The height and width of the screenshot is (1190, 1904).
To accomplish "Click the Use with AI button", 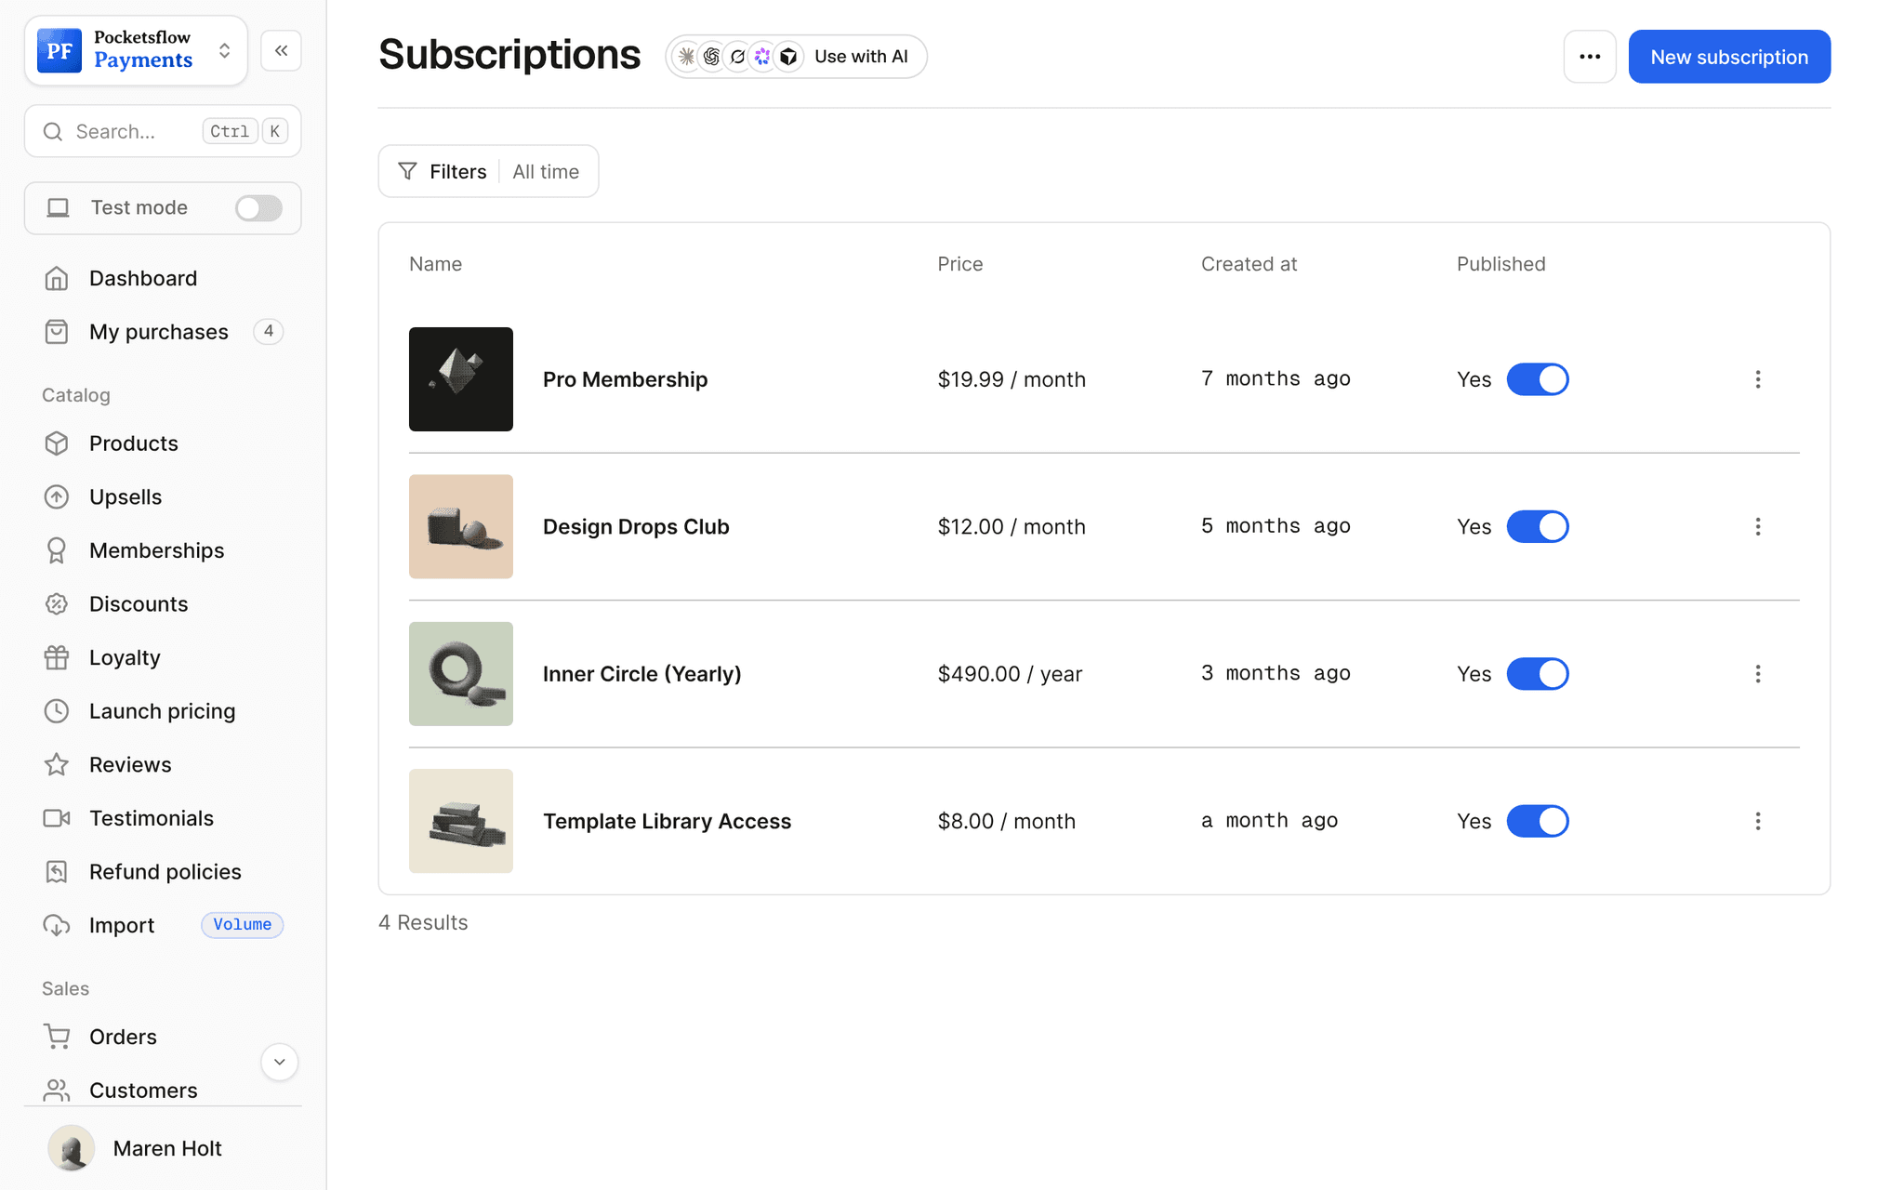I will [x=796, y=57].
